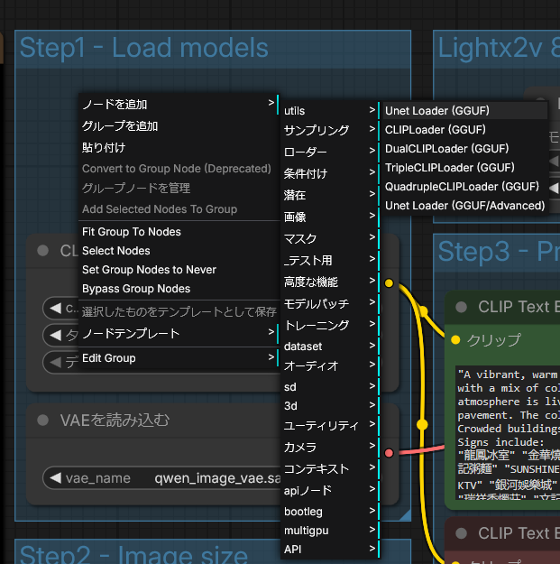Click the pink VAE output connector
Screen dimensions: 560x564
coord(389,453)
